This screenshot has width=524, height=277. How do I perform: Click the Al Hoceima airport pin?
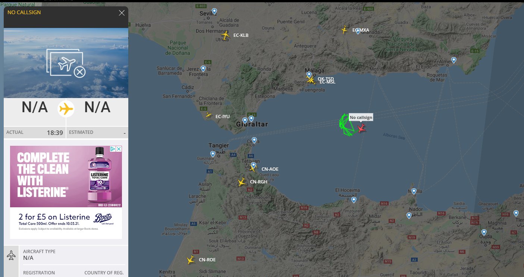click(x=354, y=200)
